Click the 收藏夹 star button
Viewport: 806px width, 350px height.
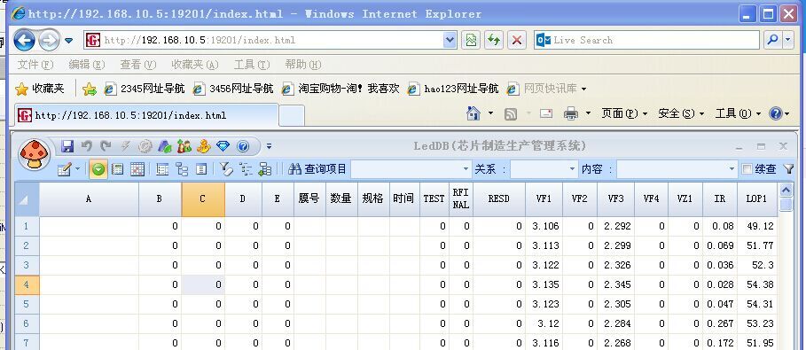40,89
